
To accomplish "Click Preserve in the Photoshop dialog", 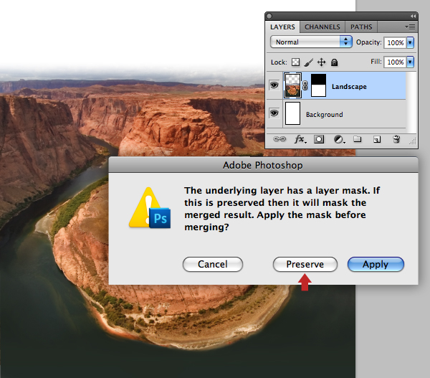I will tap(305, 265).
